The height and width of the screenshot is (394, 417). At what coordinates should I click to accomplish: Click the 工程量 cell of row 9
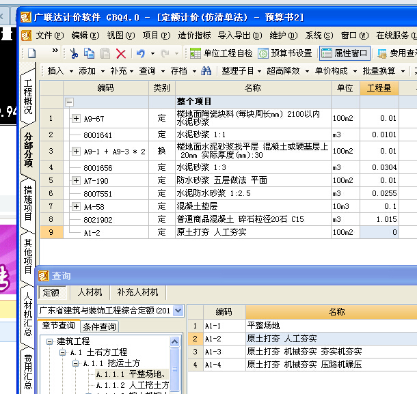pyautogui.click(x=379, y=232)
